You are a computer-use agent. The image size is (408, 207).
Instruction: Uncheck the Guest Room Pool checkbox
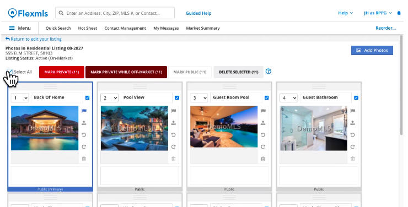(266, 97)
